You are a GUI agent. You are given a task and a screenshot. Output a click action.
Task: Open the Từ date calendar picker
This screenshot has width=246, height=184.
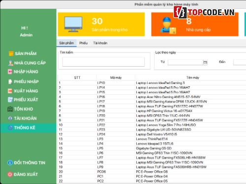pyautogui.click(x=205, y=62)
